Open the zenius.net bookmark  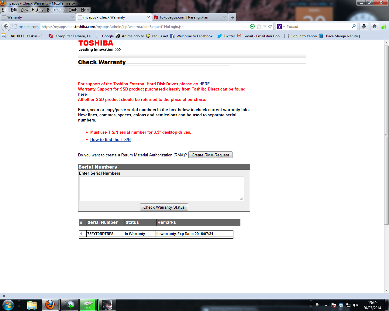tap(157, 36)
